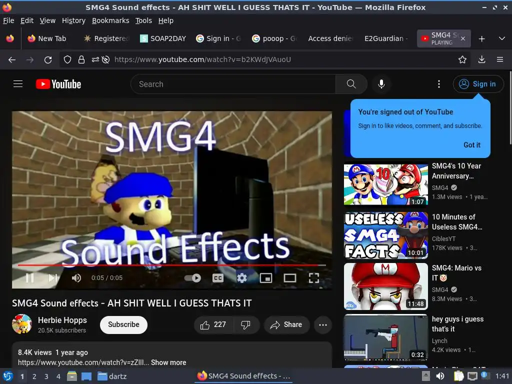The width and height of the screenshot is (512, 384).
Task: Open the system start menu icon
Action: click(x=7, y=376)
